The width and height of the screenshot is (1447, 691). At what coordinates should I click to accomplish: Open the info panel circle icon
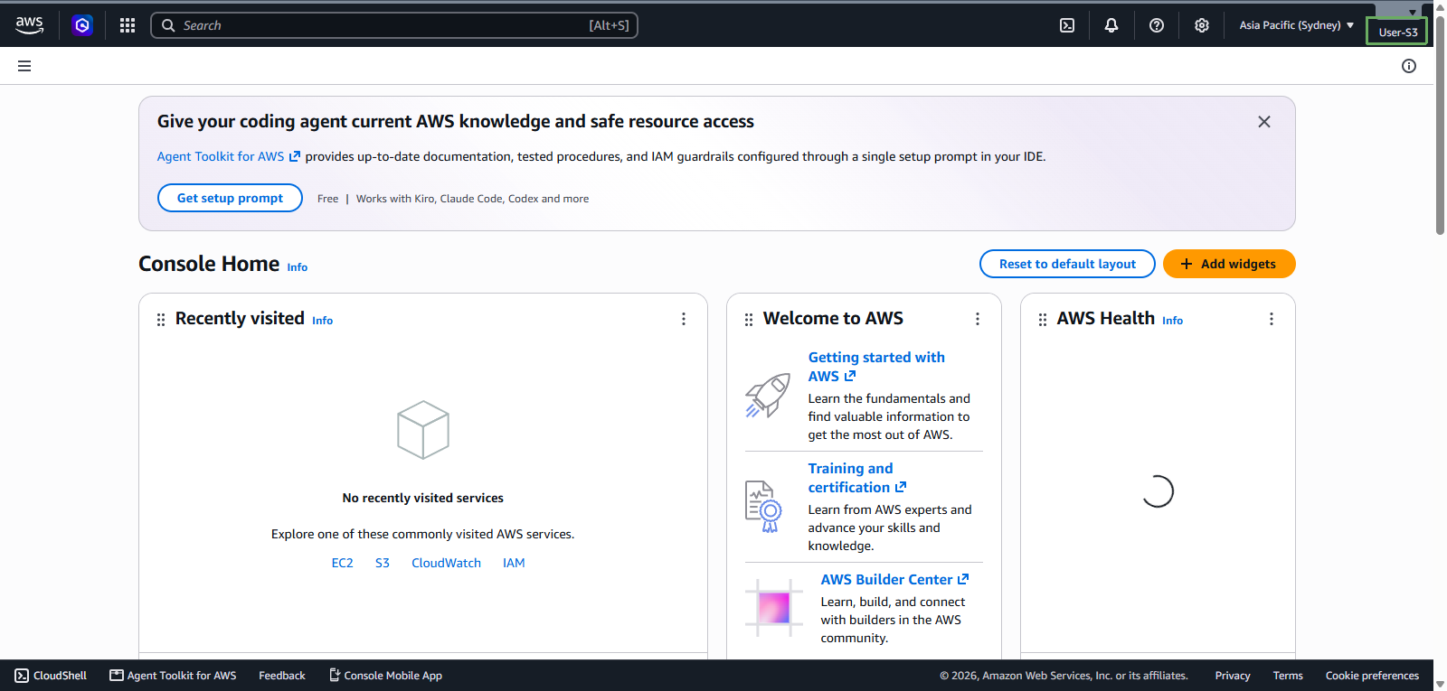[x=1409, y=66]
